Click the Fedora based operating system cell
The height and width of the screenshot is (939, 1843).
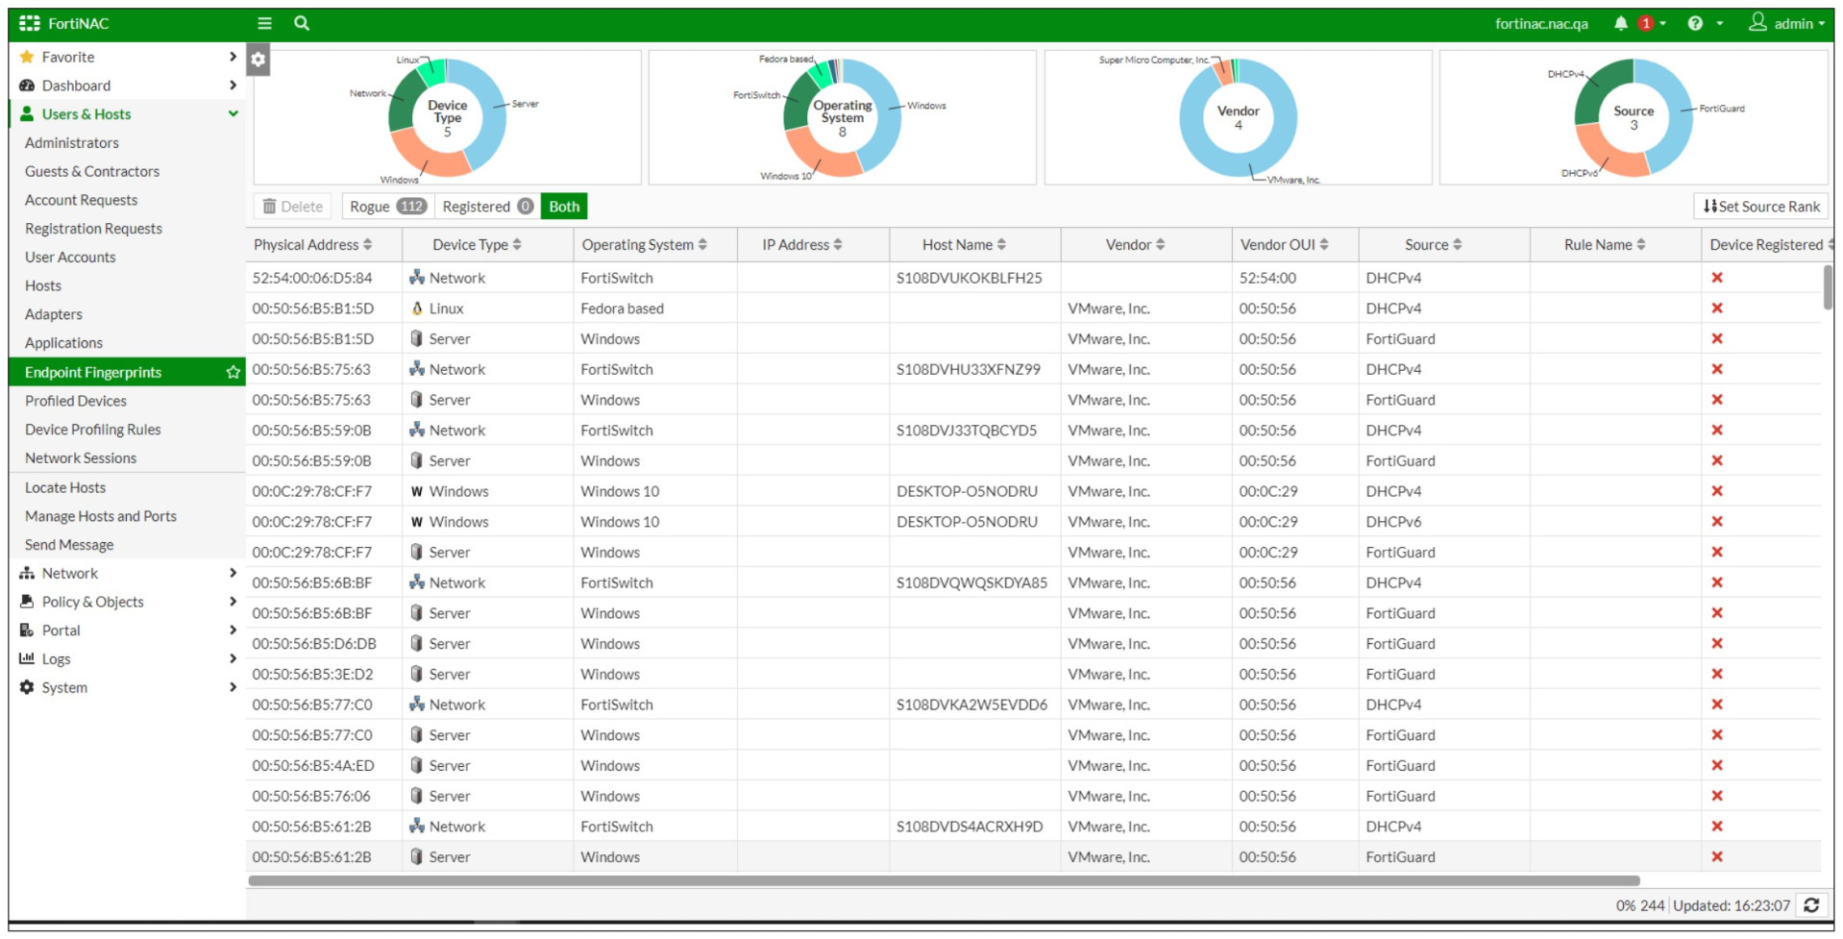[622, 309]
